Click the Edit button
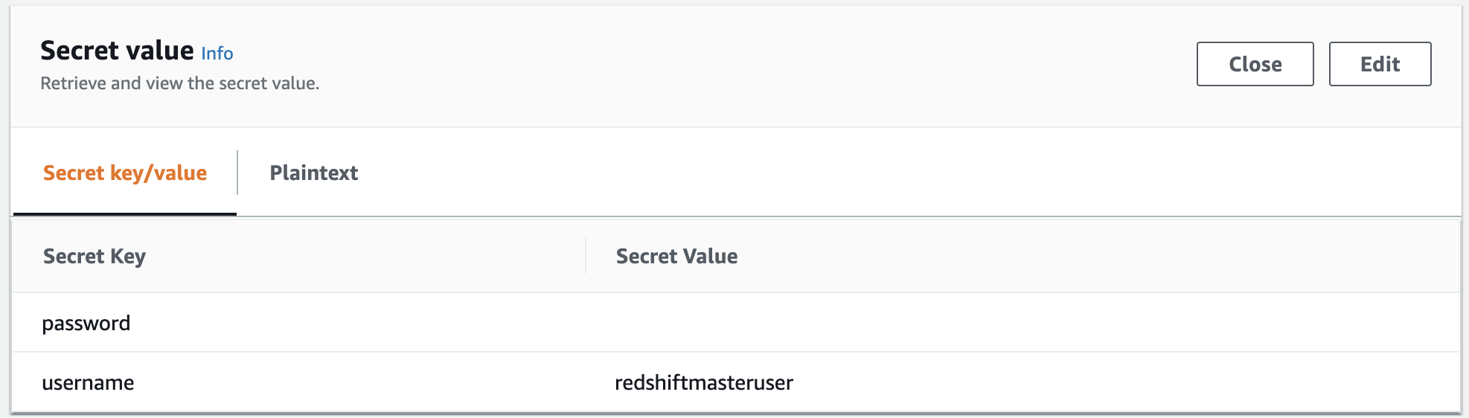This screenshot has height=418, width=1469. [1380, 64]
